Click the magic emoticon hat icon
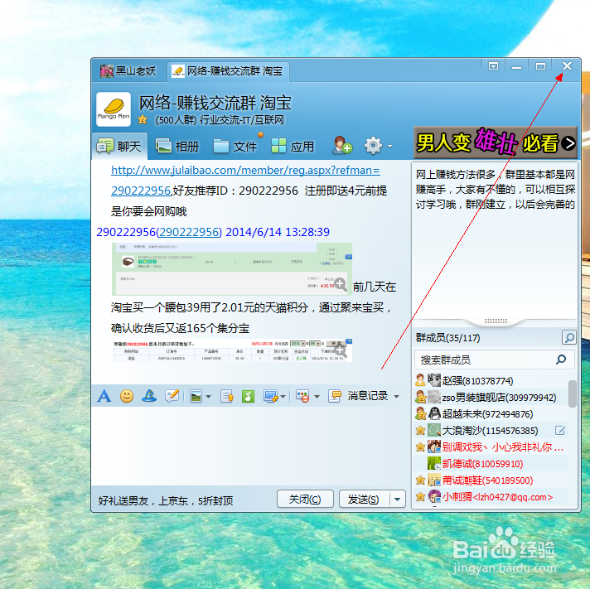This screenshot has height=589, width=590. point(149,396)
